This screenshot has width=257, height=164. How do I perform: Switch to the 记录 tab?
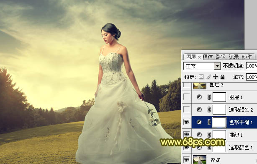(x=234, y=57)
